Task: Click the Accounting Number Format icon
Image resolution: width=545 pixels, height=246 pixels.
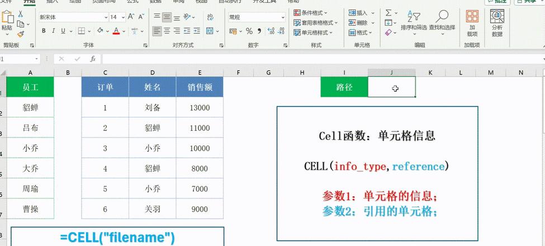Action: [x=233, y=31]
